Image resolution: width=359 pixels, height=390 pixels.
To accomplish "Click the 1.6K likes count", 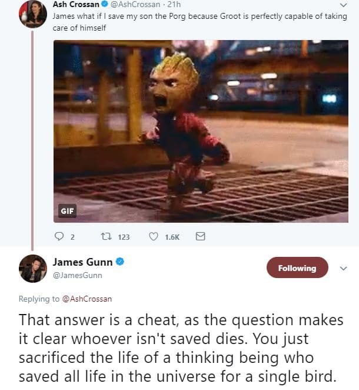I will [172, 237].
